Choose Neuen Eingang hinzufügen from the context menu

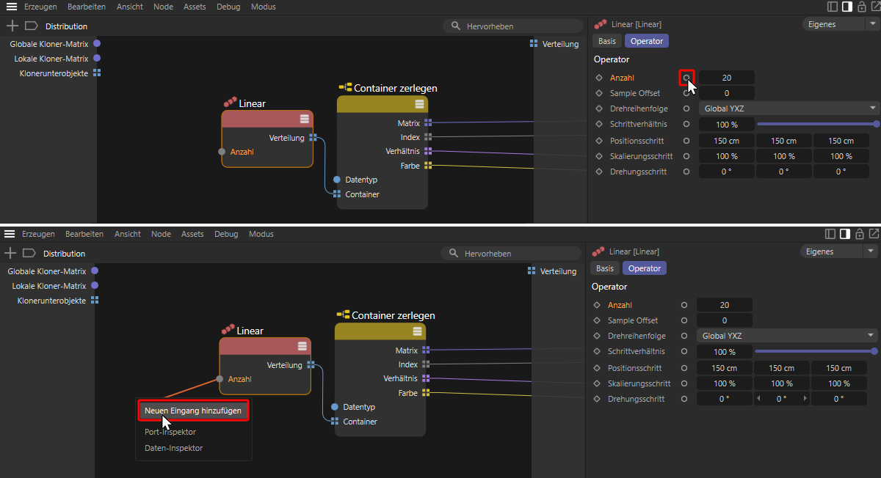193,411
